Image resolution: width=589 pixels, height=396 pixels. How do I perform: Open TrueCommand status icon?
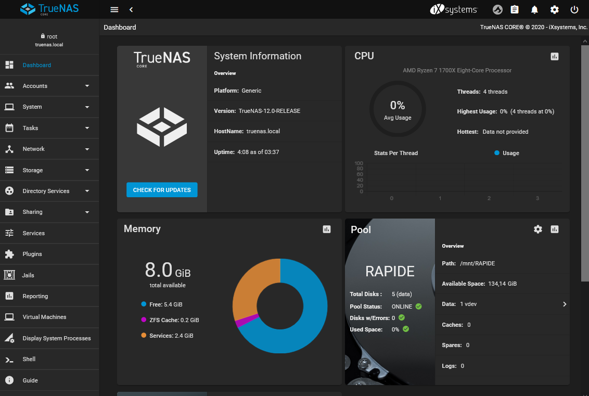(497, 9)
